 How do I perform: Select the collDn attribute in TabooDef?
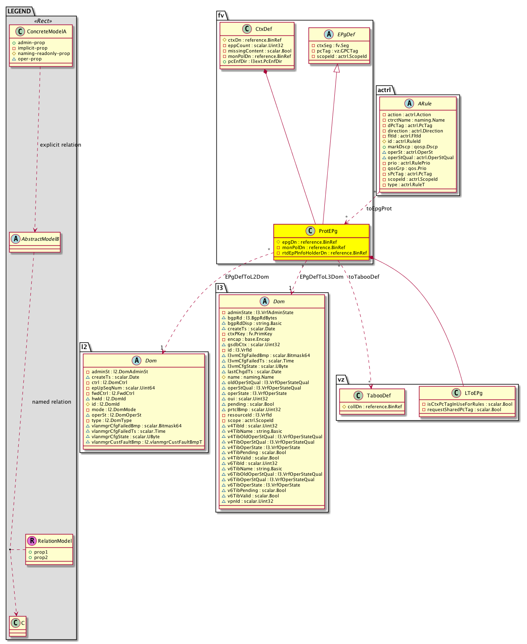pos(374,407)
